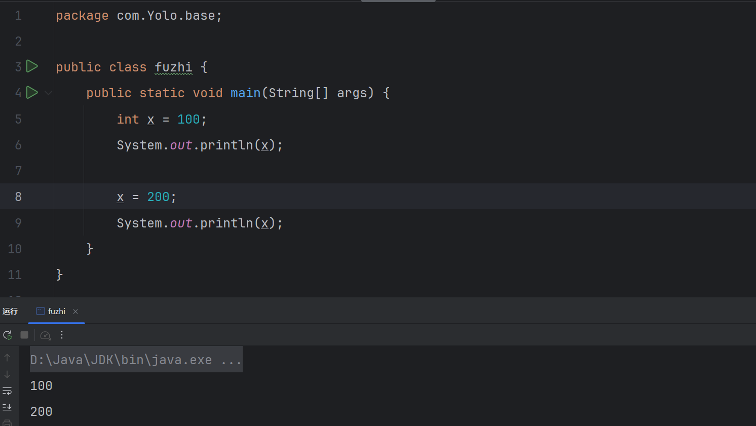Open the profiler run option icon
Screen dimensions: 756x426
tap(45, 335)
